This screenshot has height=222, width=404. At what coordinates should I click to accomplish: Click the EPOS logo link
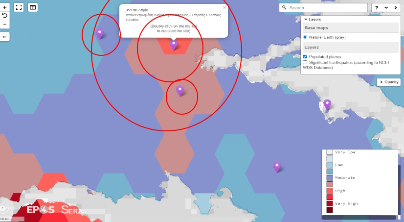tap(40, 210)
